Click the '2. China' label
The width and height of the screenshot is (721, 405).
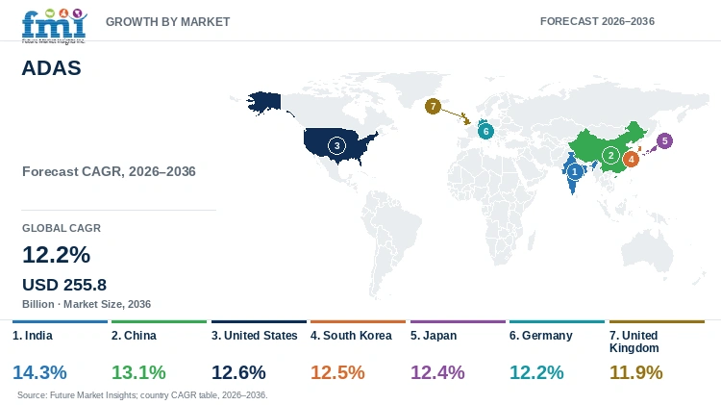[134, 336]
